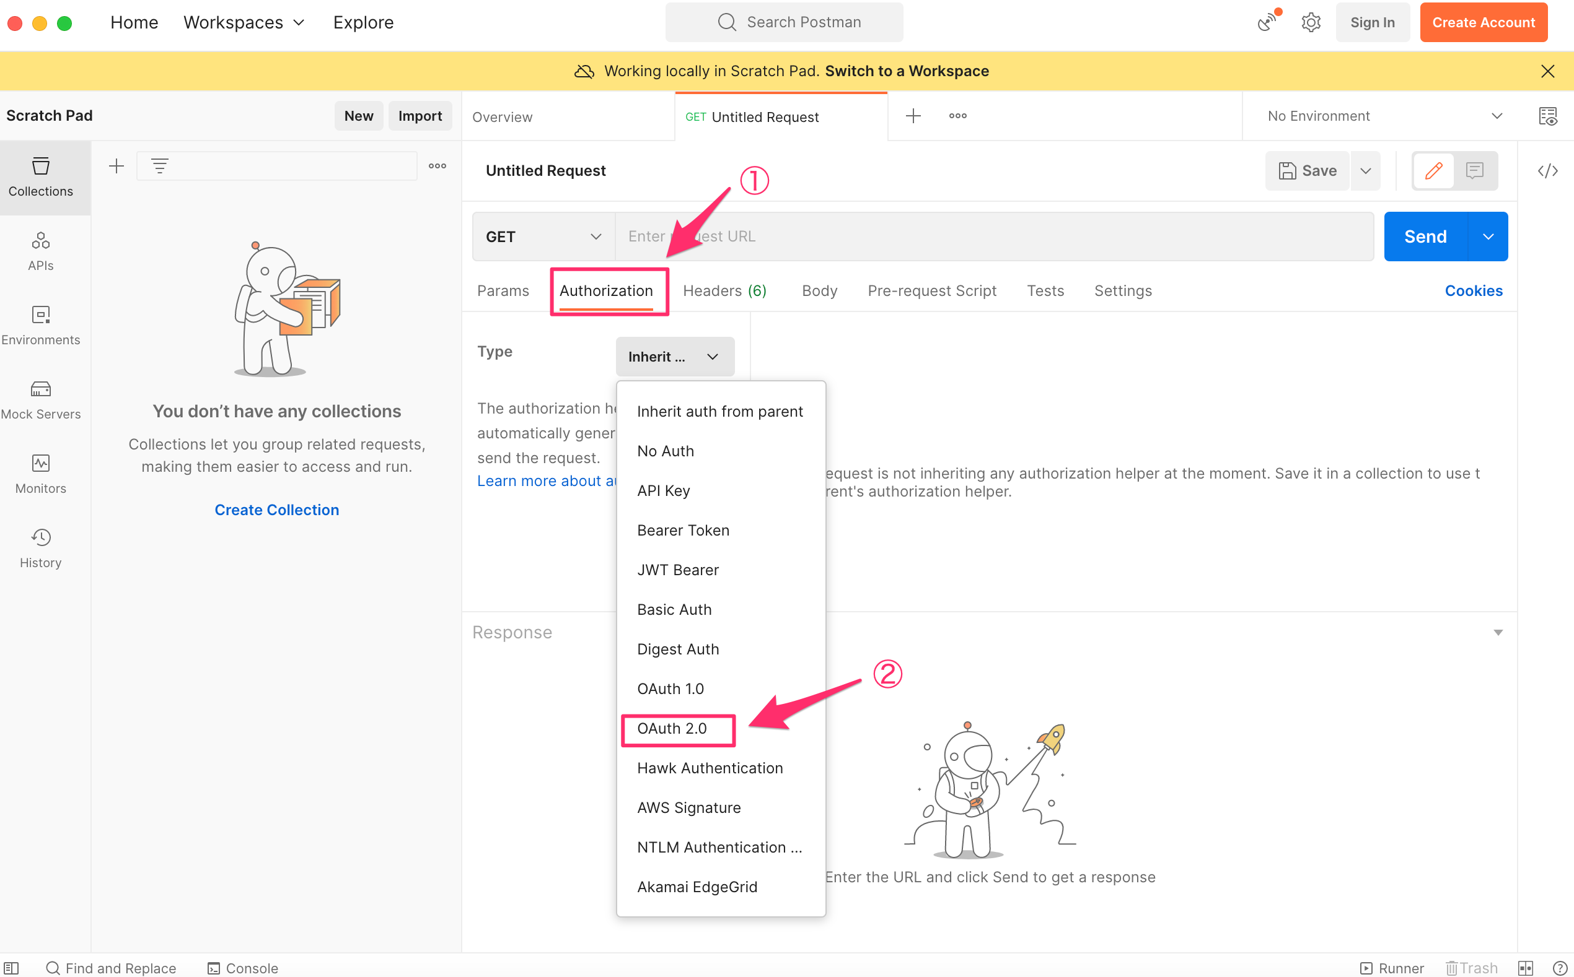The height and width of the screenshot is (977, 1574).
Task: Open Trash from the status bar
Action: point(1472,967)
